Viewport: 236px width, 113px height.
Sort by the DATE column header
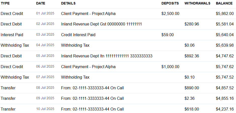click(x=41, y=3)
